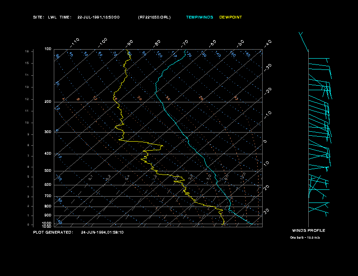Click the "-30" isotherm label on right edge
The image size is (358, 276).
[x=268, y=67]
